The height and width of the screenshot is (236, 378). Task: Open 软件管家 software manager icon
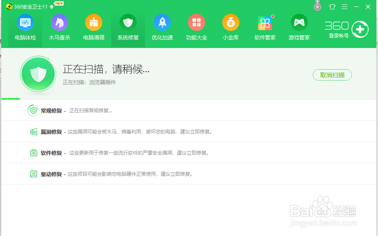265,23
